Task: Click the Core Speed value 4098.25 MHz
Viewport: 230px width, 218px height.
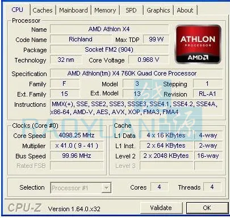Action: 77,136
